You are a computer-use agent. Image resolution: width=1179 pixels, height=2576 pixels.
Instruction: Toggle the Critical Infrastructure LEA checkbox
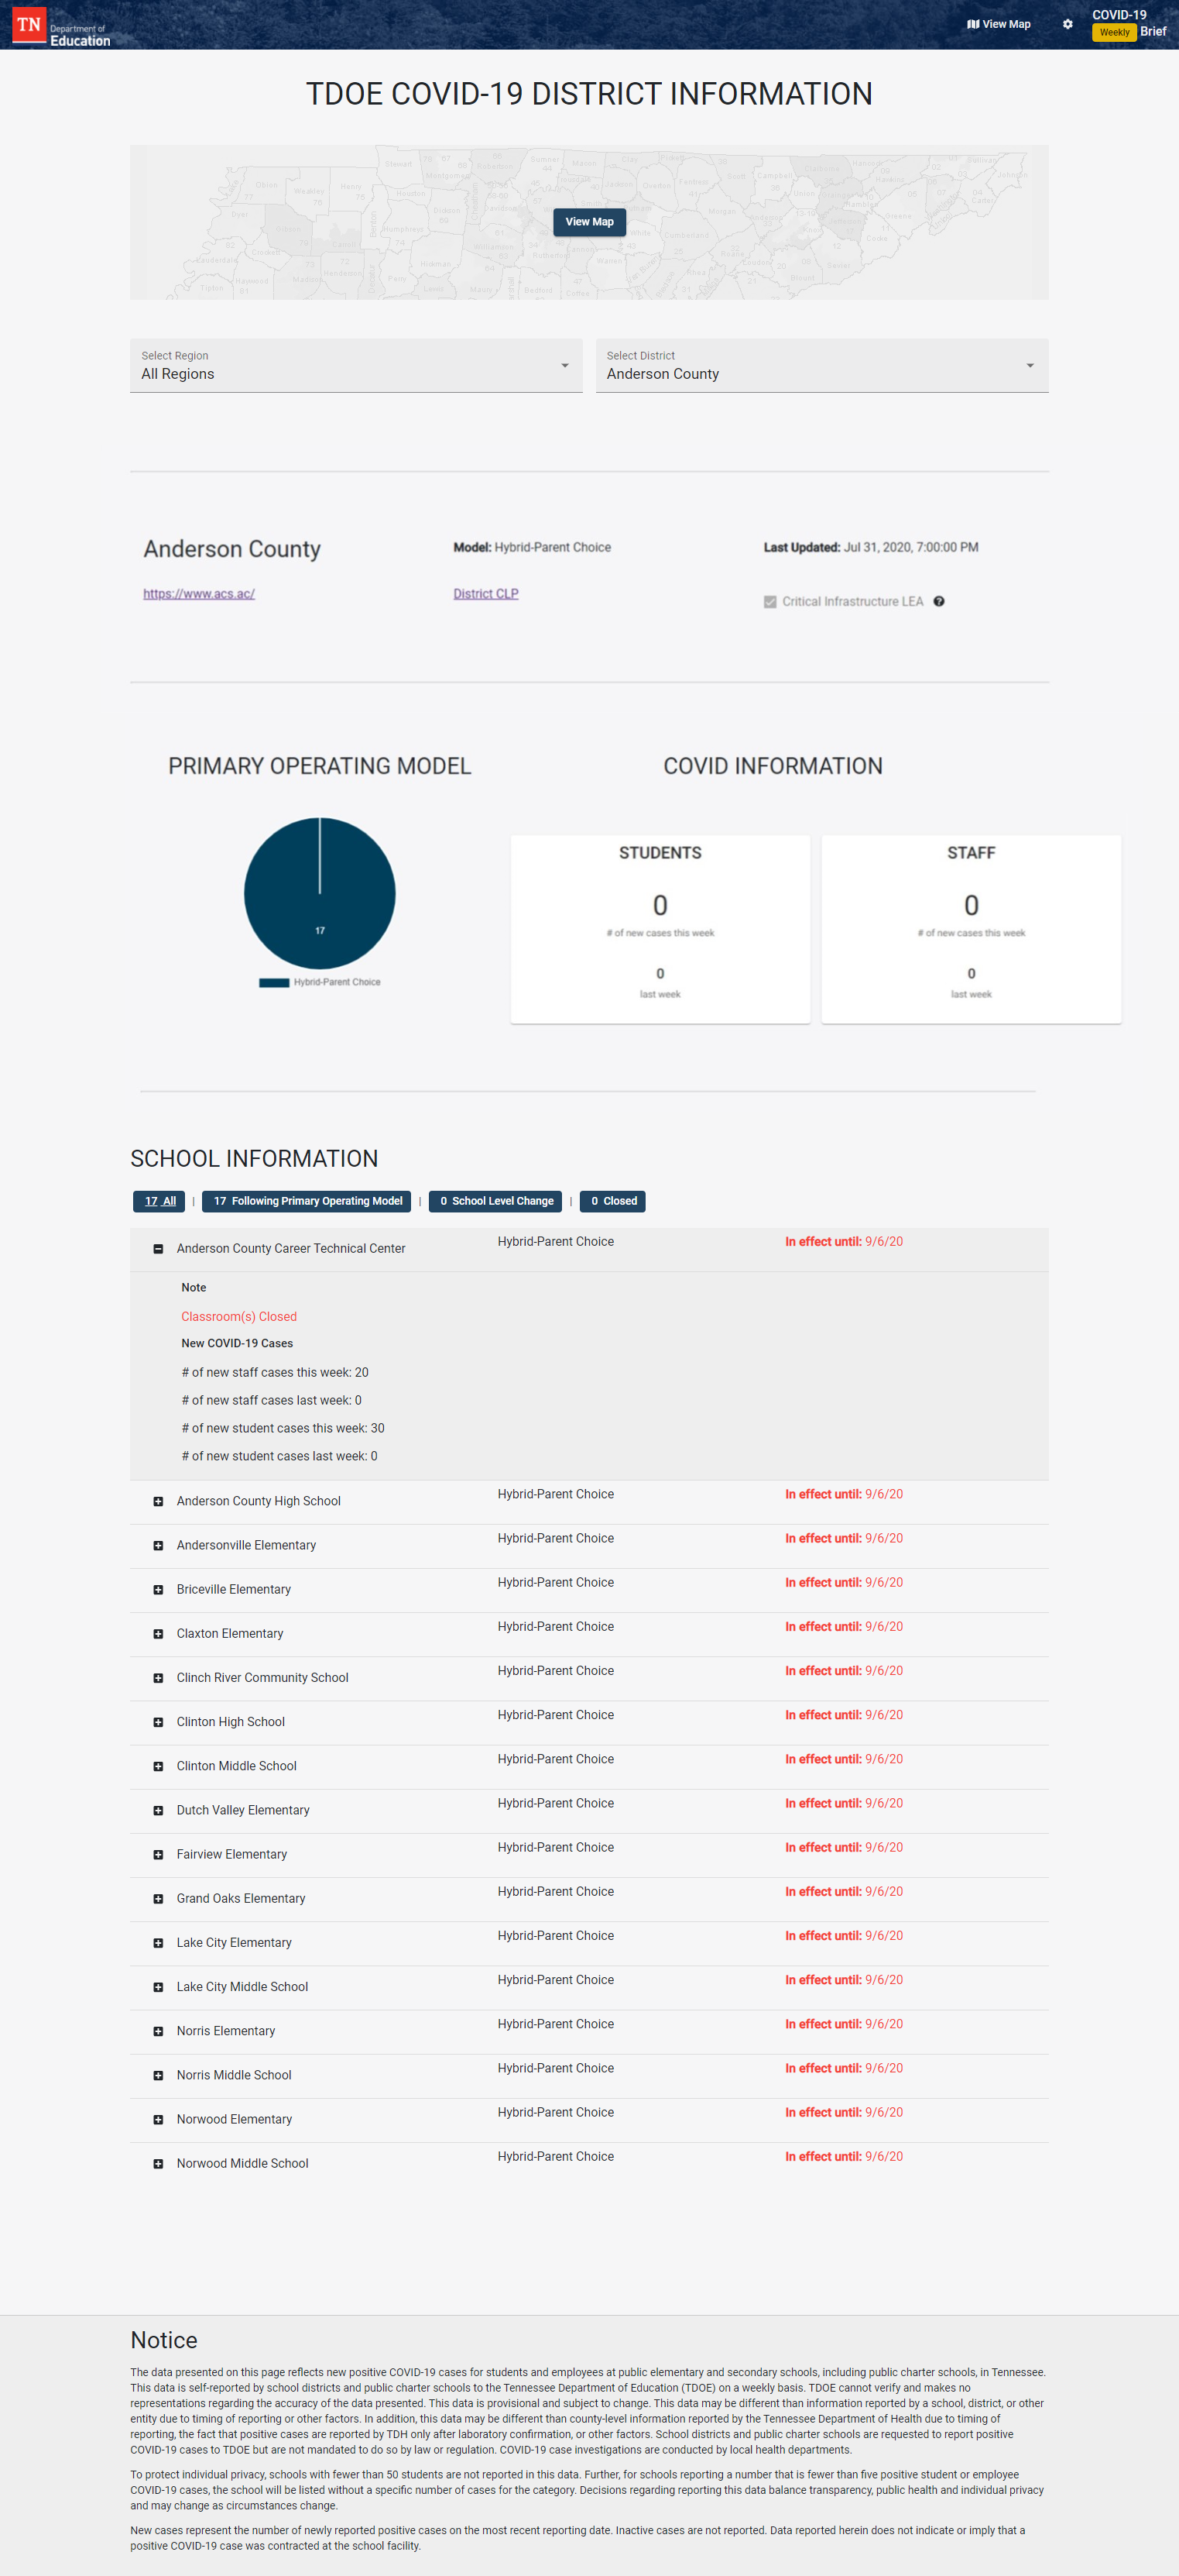[x=769, y=601]
